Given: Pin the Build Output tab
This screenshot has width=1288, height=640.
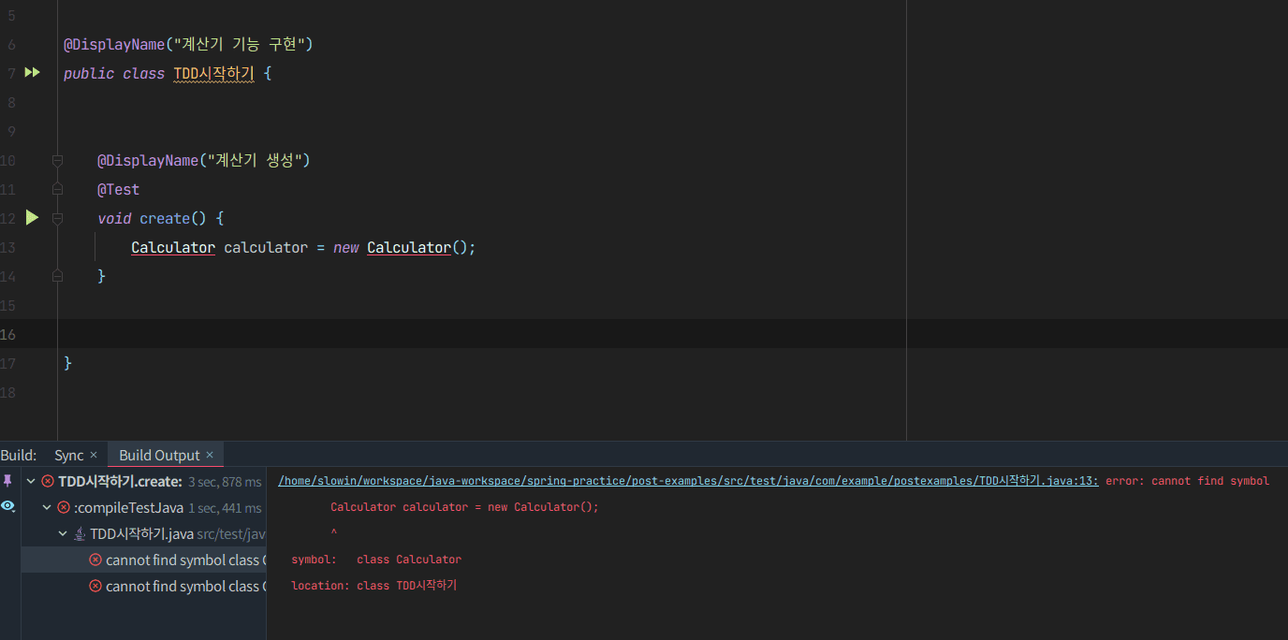Looking at the screenshot, I should [x=8, y=481].
